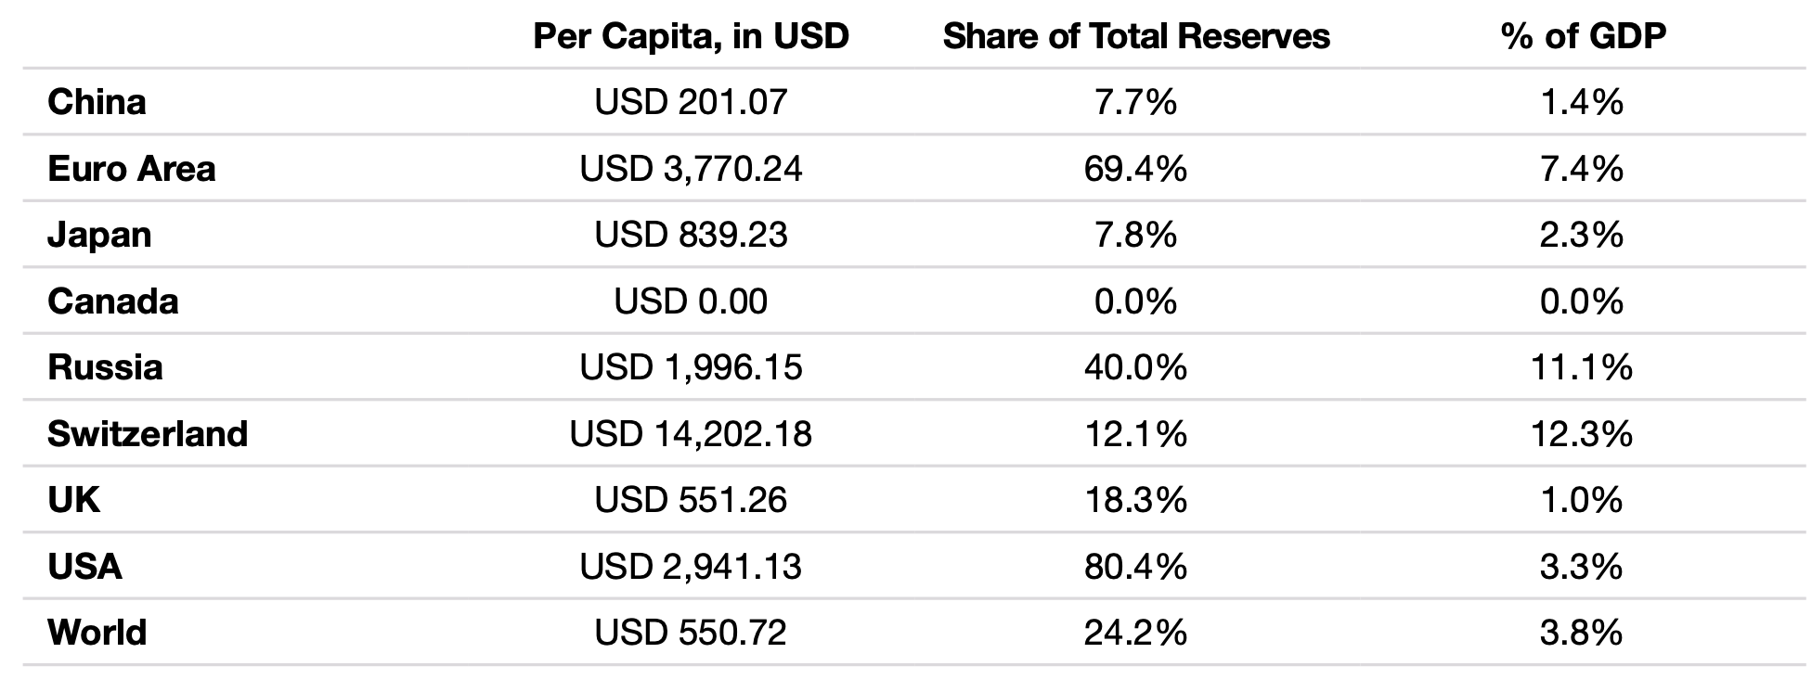This screenshot has height=679, width=1812.
Task: Click the Per Capita, in USD column header
Action: pos(691,36)
